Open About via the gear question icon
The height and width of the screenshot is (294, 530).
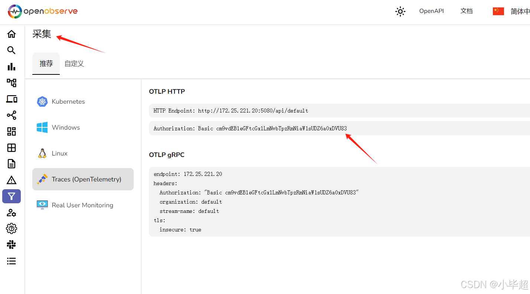point(12,228)
